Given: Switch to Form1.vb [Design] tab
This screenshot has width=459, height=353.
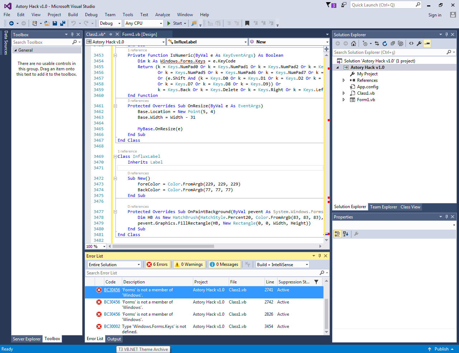Looking at the screenshot, I should 139,34.
